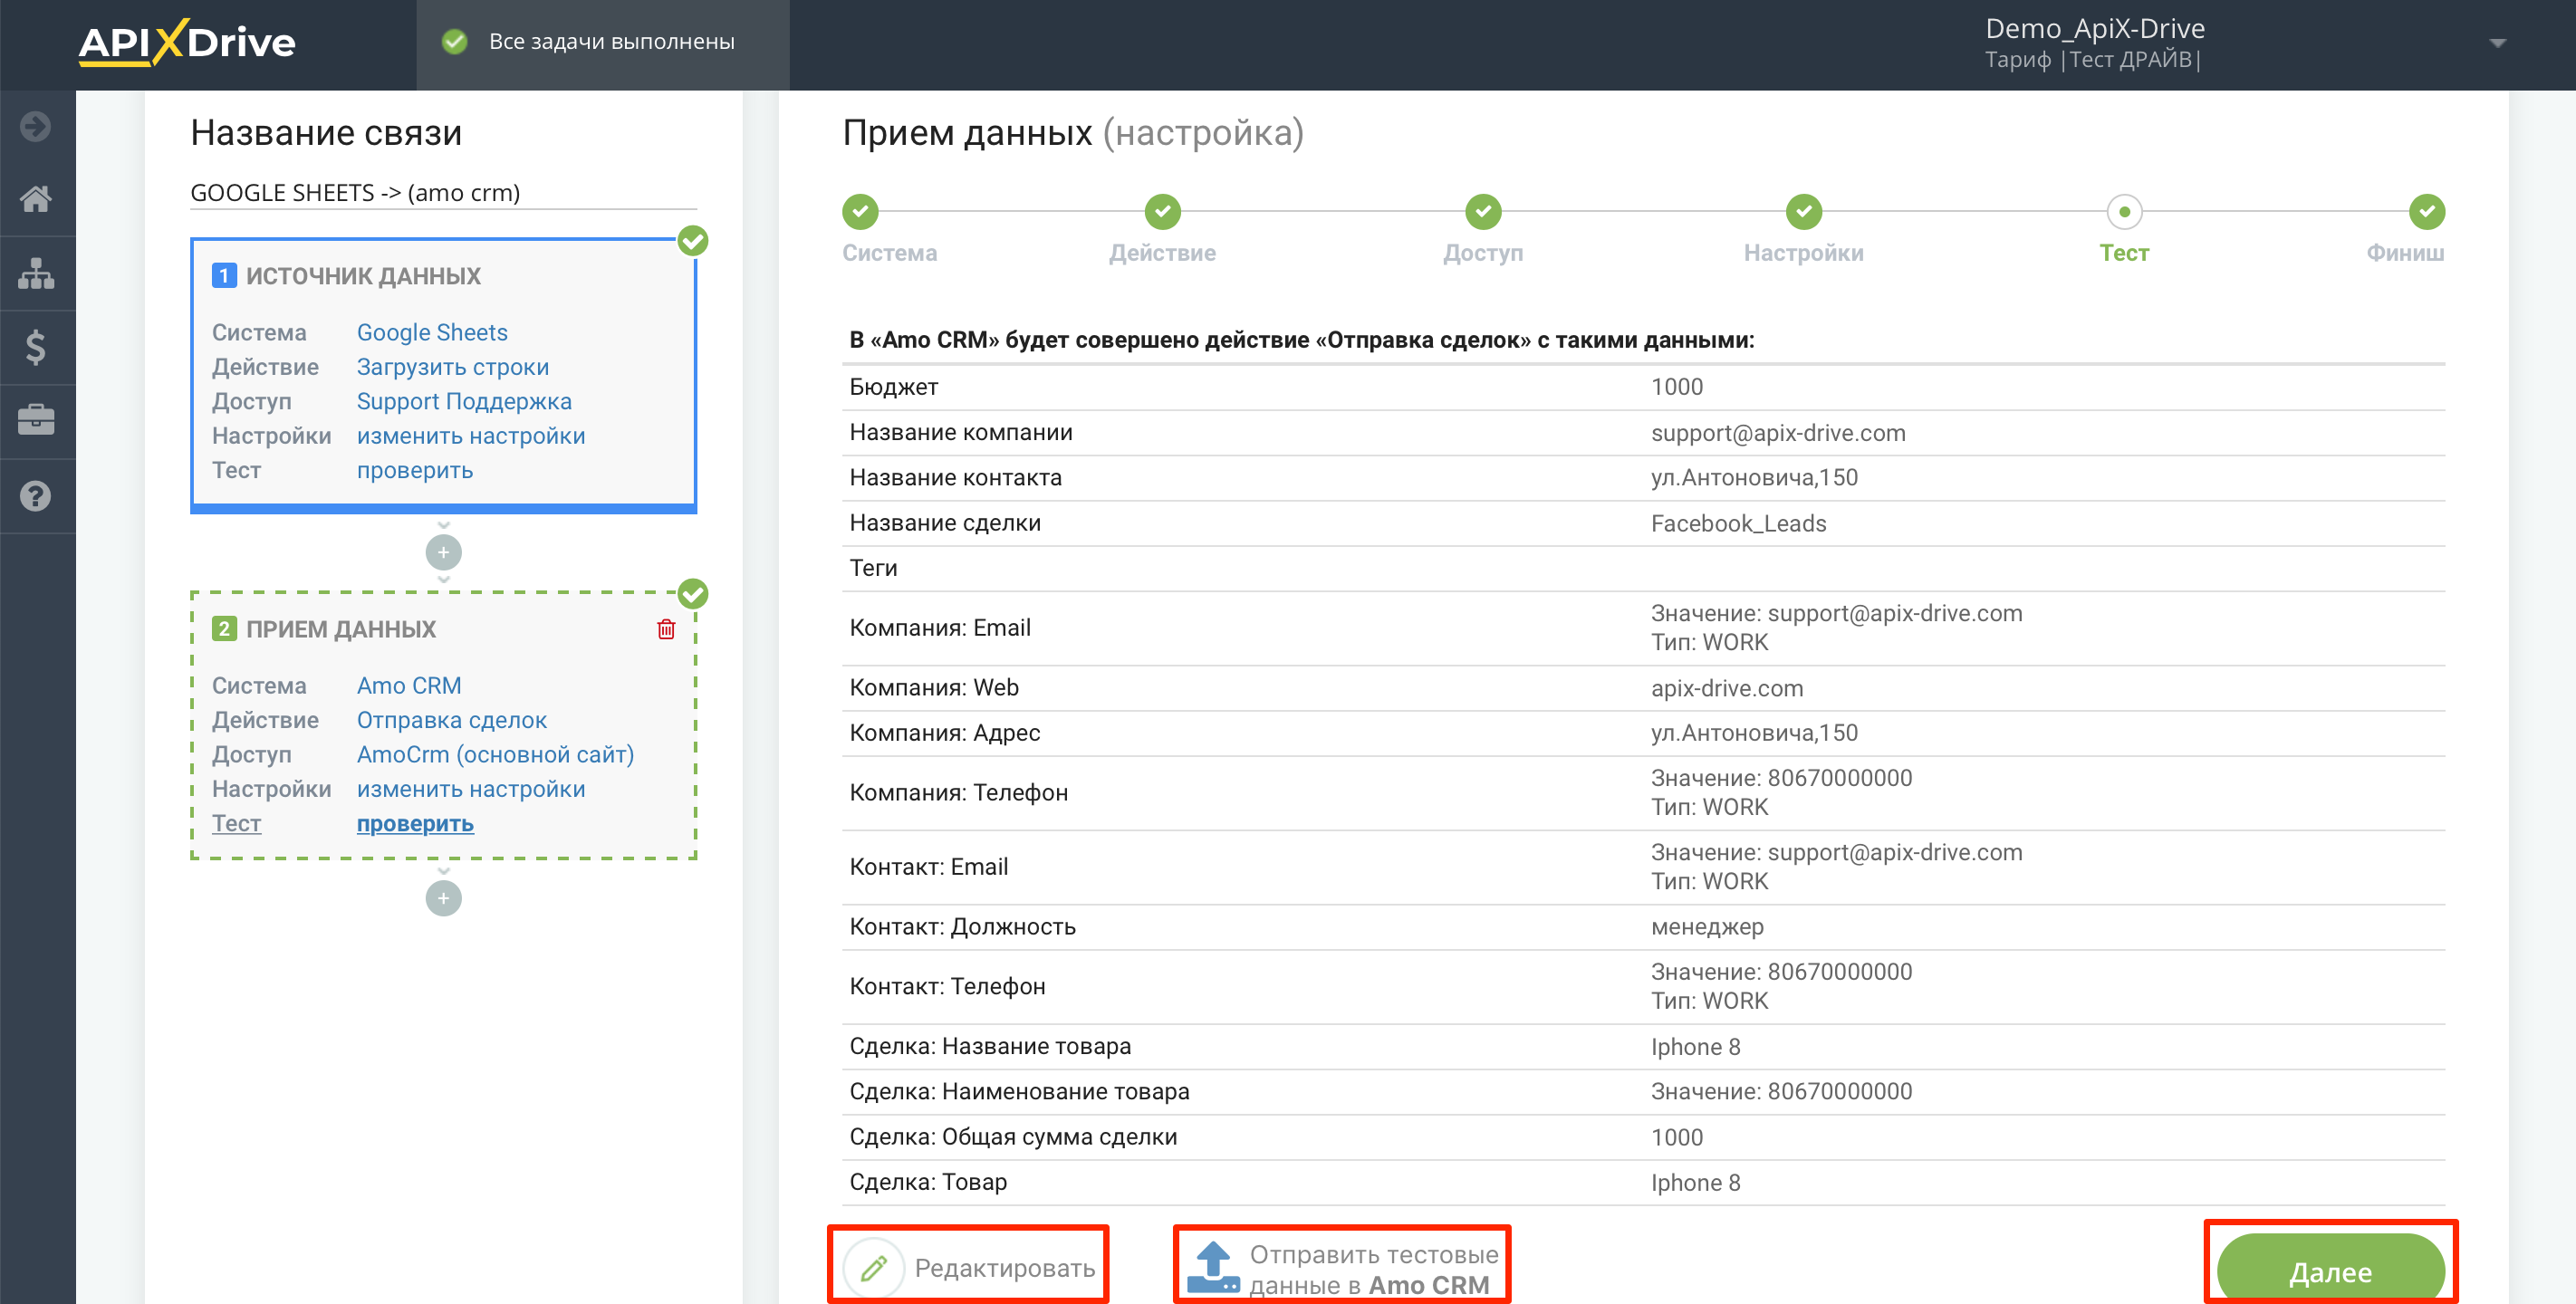Open the billing dollar icon in the sidebar
Screen dimensions: 2576x1304
[x=36, y=347]
